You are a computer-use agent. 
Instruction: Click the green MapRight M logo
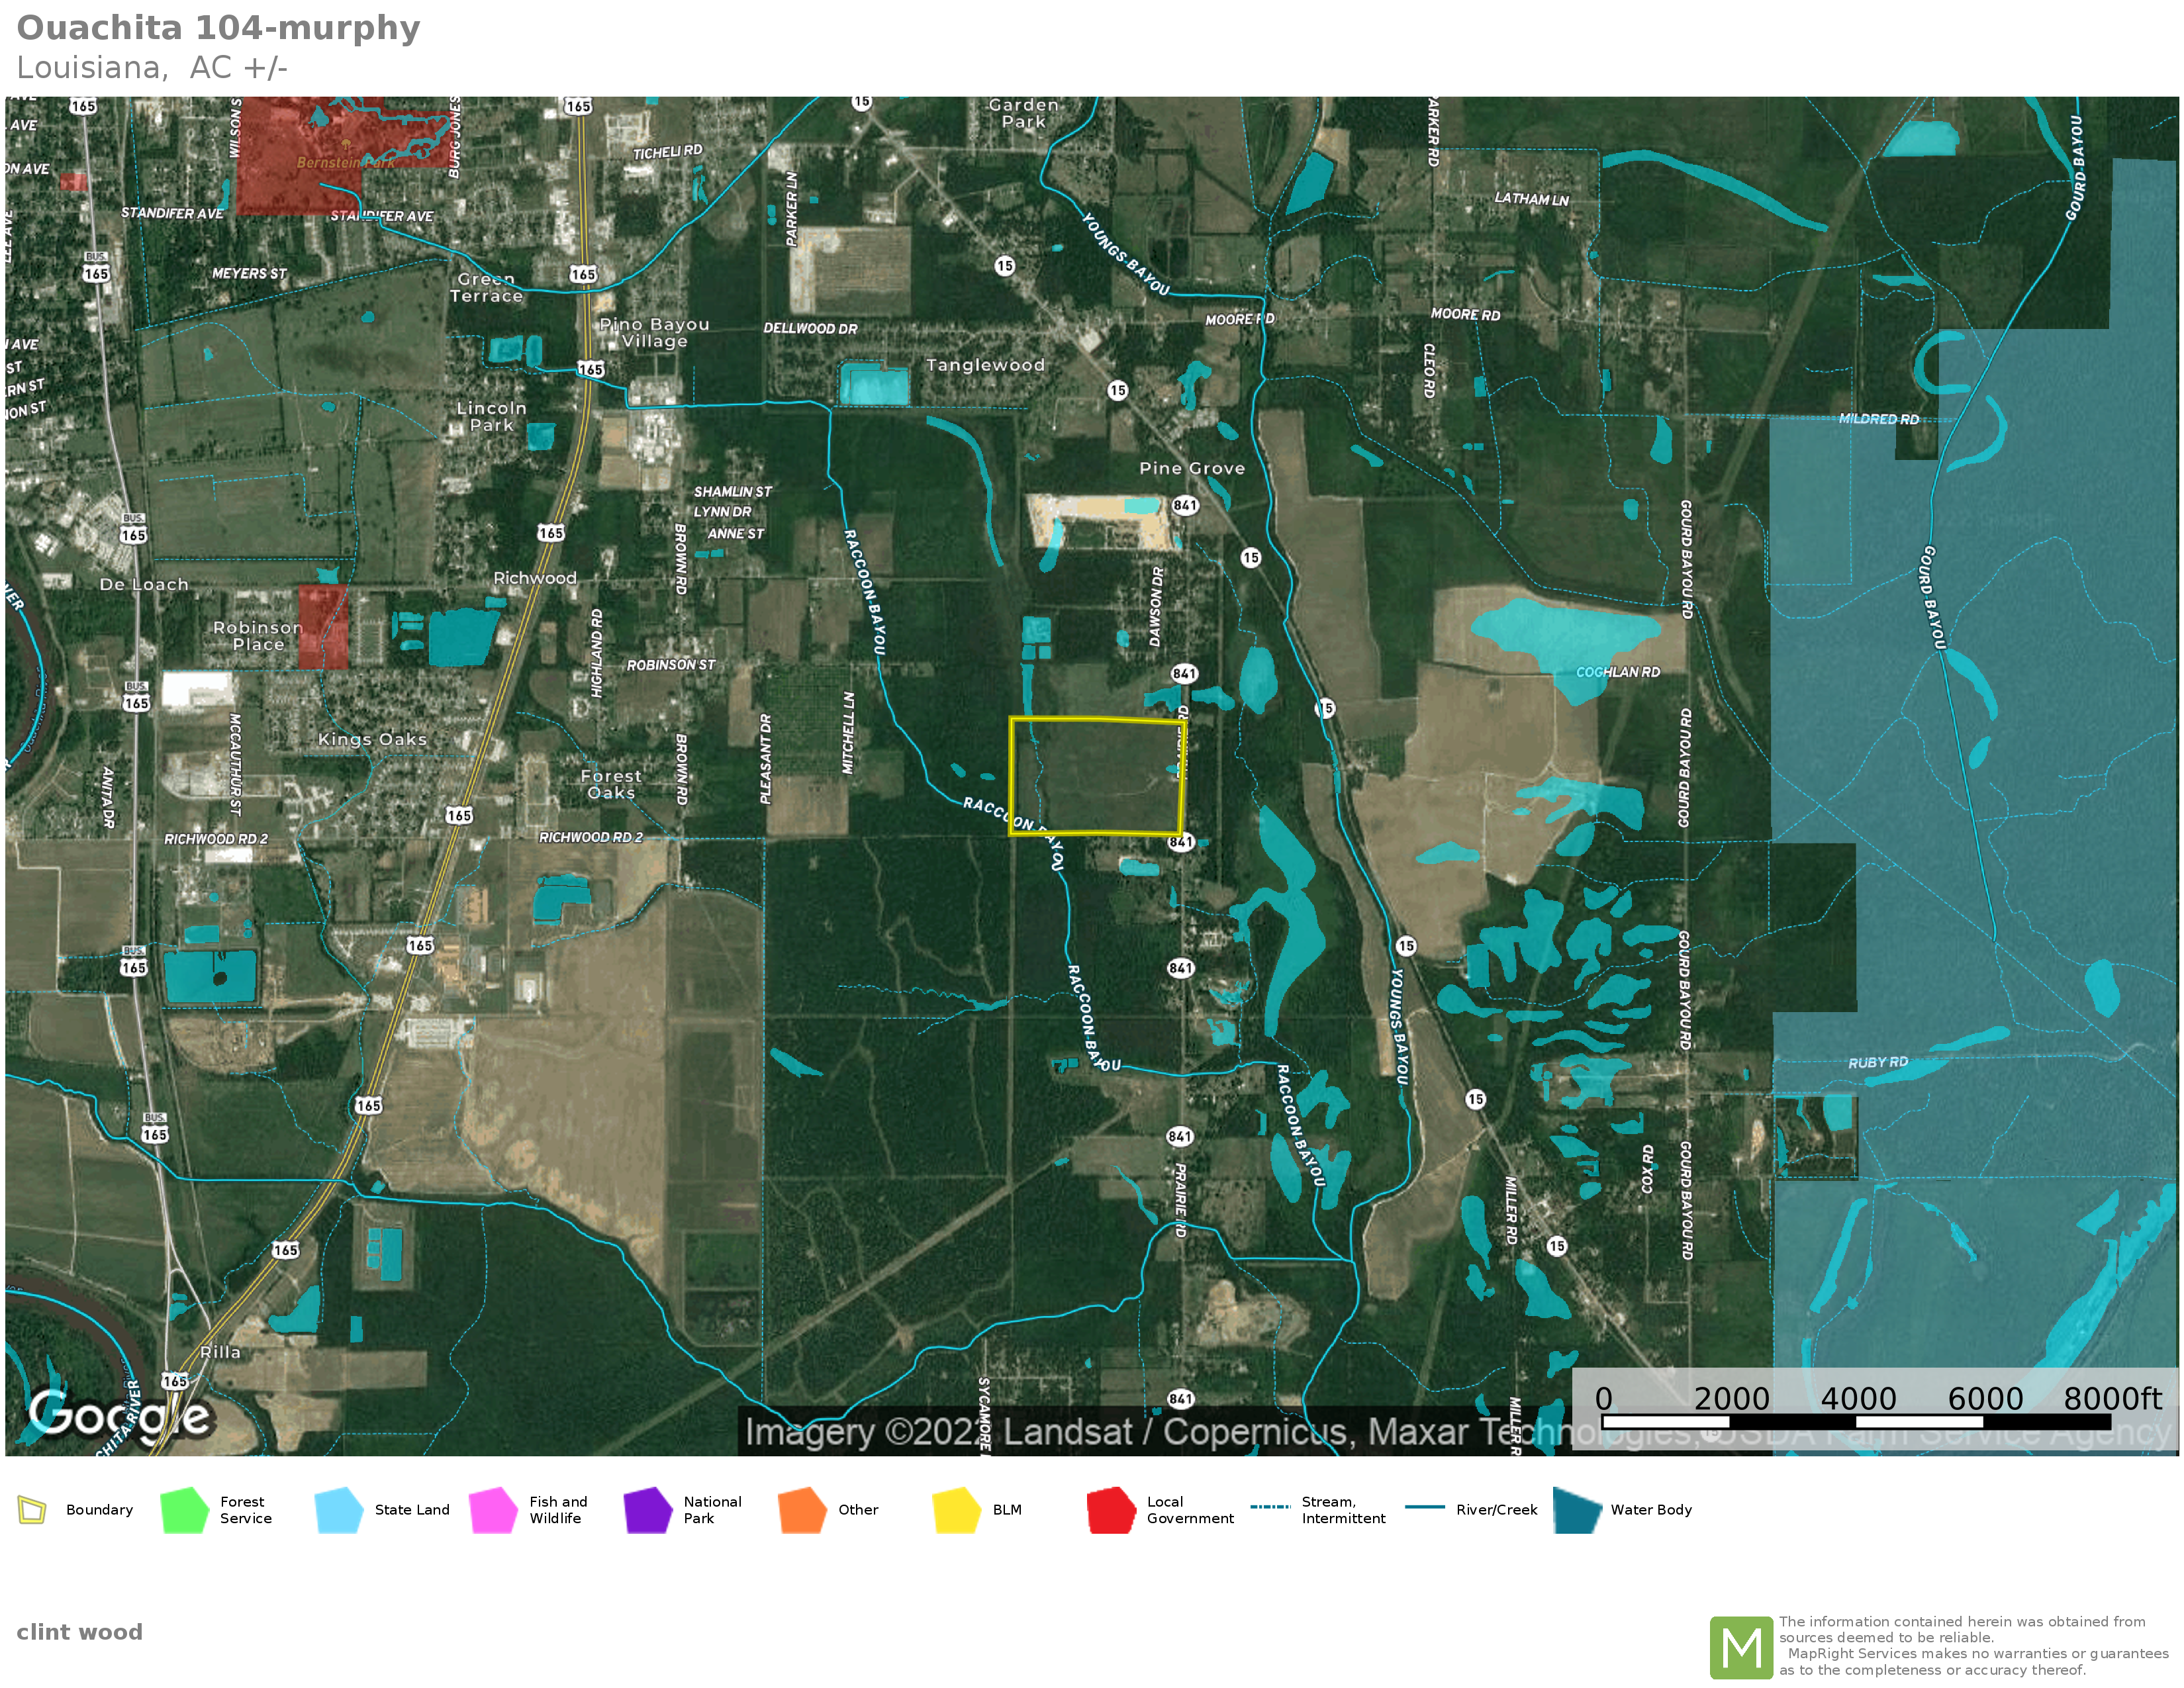click(1741, 1647)
